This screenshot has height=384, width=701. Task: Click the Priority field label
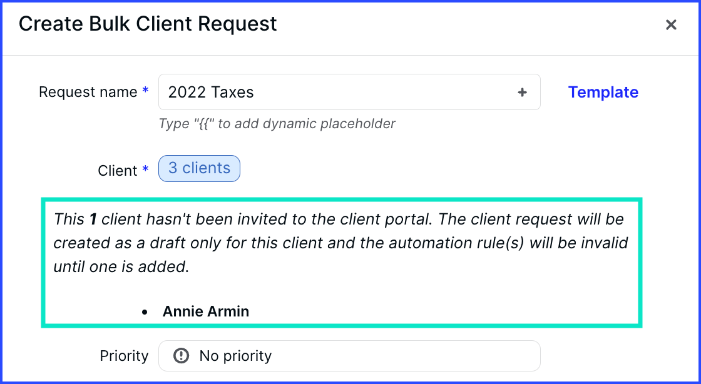click(124, 356)
